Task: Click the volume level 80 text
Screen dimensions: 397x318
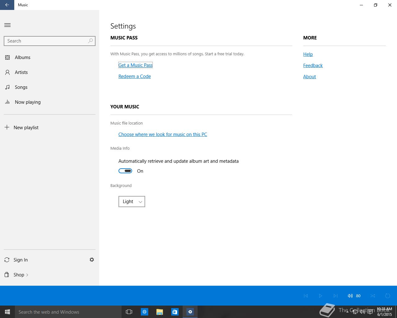Action: [358, 296]
